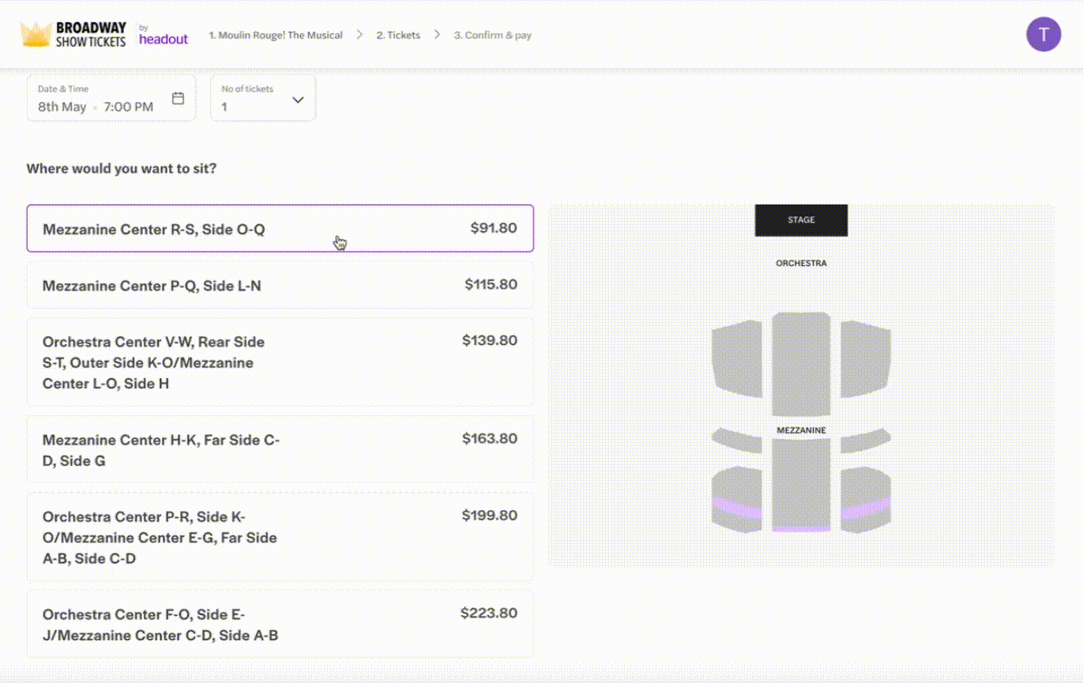Screen dimensions: 1083x683
Task: Open the Confirm & pay step
Action: point(492,36)
